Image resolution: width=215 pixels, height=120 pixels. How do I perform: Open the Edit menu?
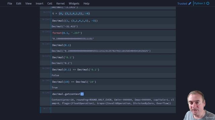(x=19, y=4)
